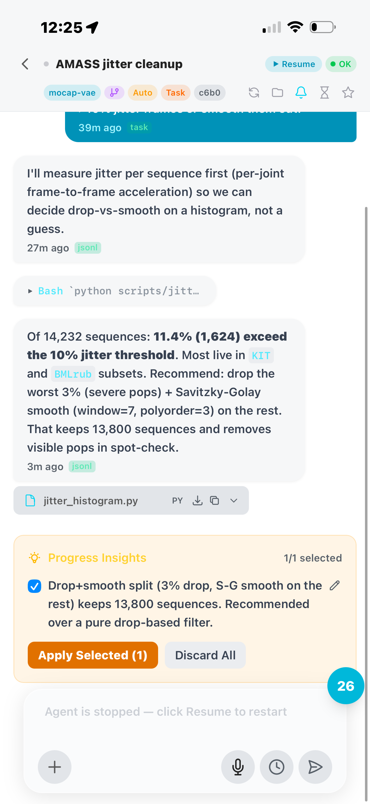The image size is (370, 804).
Task: Expand the Bash python scripts command
Action: pos(115,291)
